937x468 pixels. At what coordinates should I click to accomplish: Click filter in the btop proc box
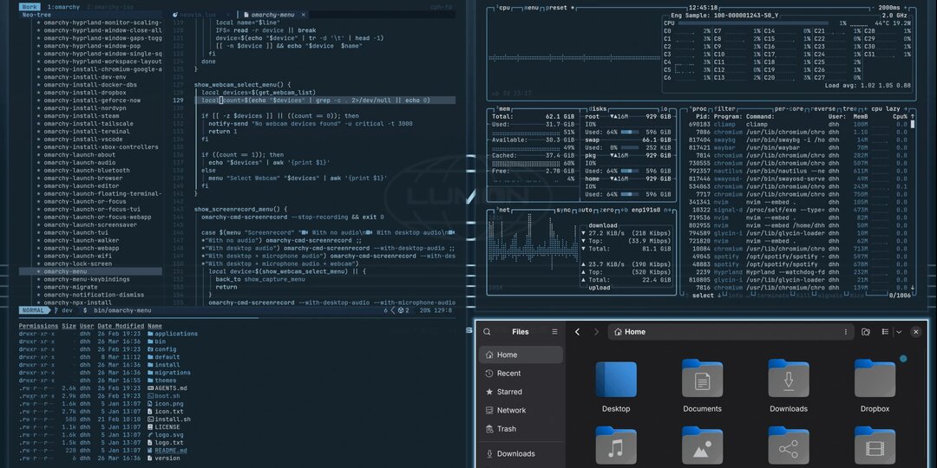click(724, 109)
